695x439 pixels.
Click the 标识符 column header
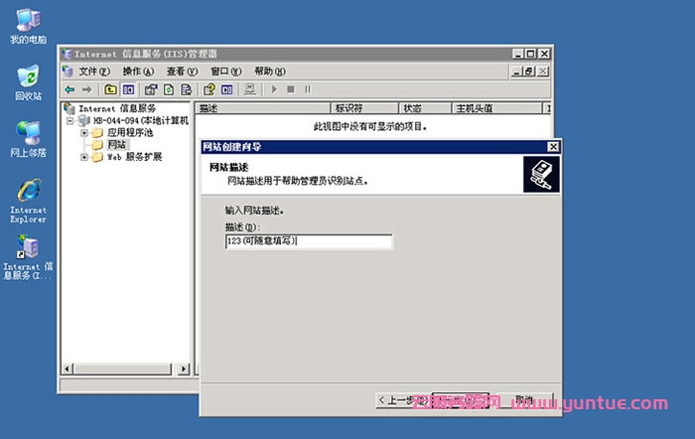[349, 108]
